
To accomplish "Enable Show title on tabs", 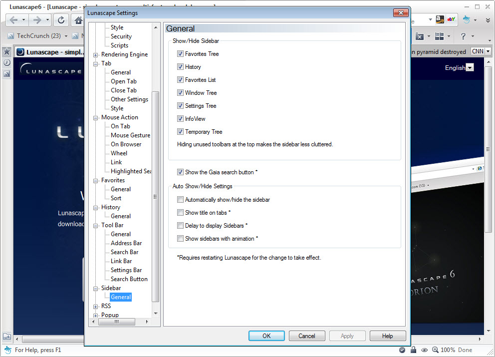I will tap(180, 212).
